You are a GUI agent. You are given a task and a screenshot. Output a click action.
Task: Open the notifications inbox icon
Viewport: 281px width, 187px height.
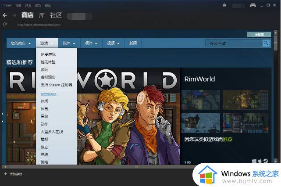(x=224, y=5)
